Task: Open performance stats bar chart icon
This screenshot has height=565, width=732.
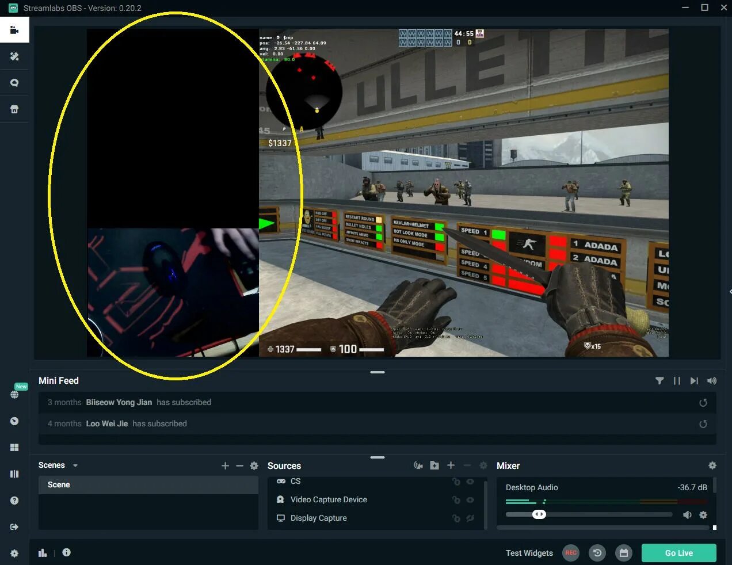Action: 43,553
